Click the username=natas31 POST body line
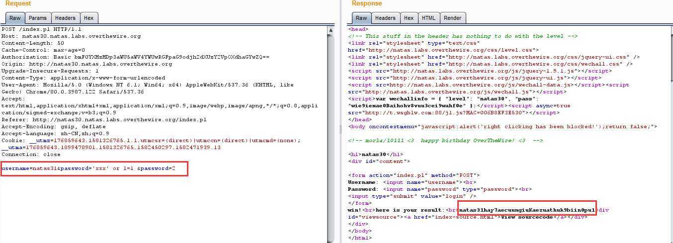 88,168
